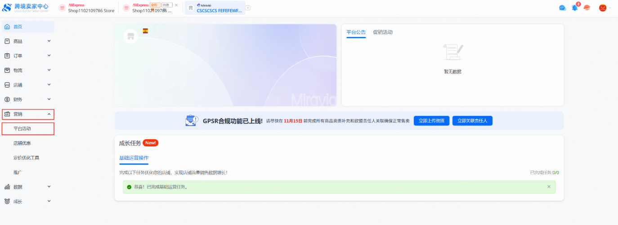The width and height of the screenshot is (618, 225).
Task: Expand the 店铺 chevron
Action: click(49, 85)
